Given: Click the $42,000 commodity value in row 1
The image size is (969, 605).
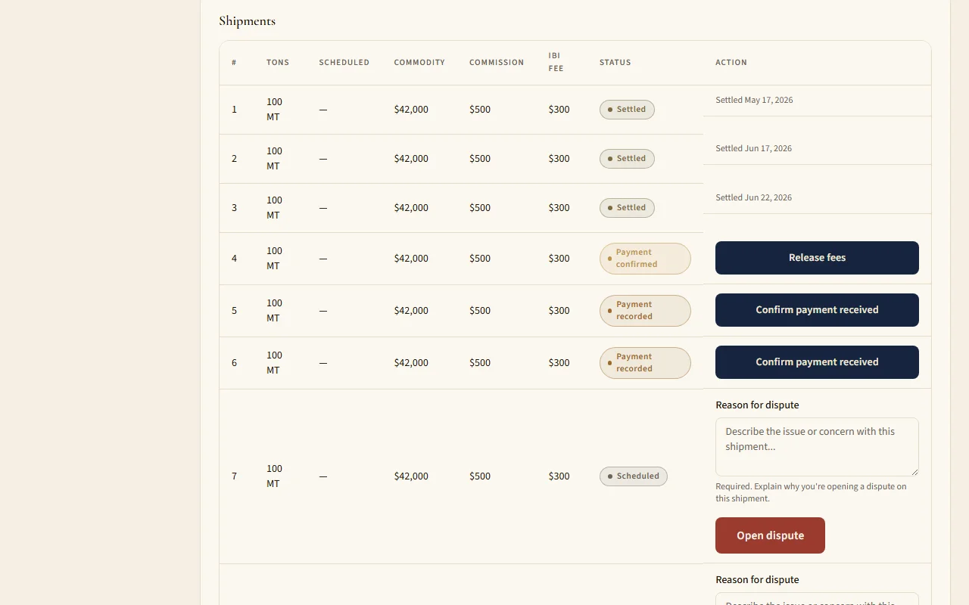Looking at the screenshot, I should click(x=411, y=110).
